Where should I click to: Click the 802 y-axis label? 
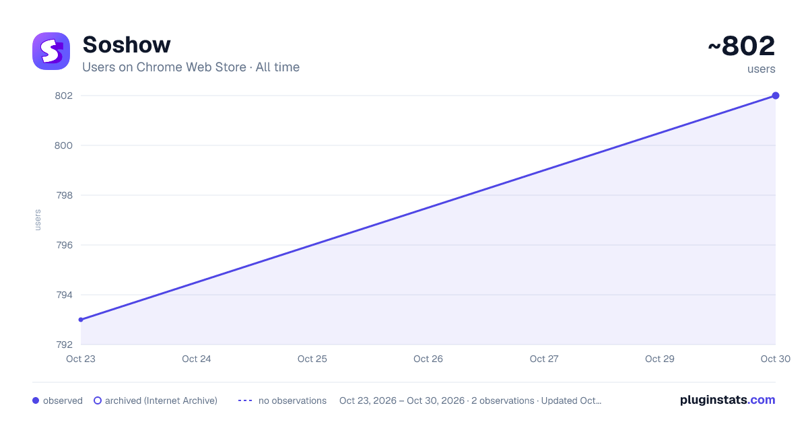(x=63, y=96)
